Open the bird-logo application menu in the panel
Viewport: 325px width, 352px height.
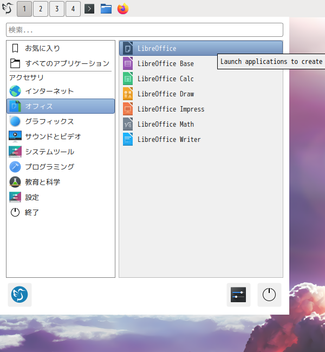click(8, 9)
